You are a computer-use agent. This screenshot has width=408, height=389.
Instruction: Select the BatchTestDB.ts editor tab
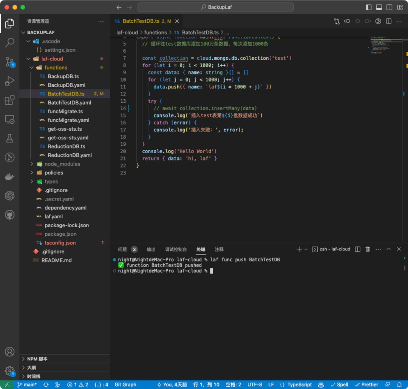(147, 21)
